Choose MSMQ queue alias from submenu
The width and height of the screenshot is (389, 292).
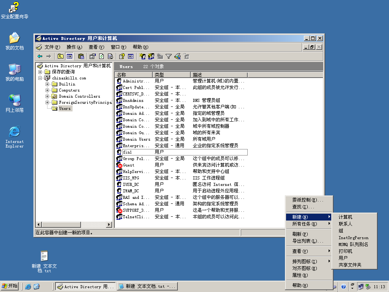pyautogui.click(x=354, y=244)
